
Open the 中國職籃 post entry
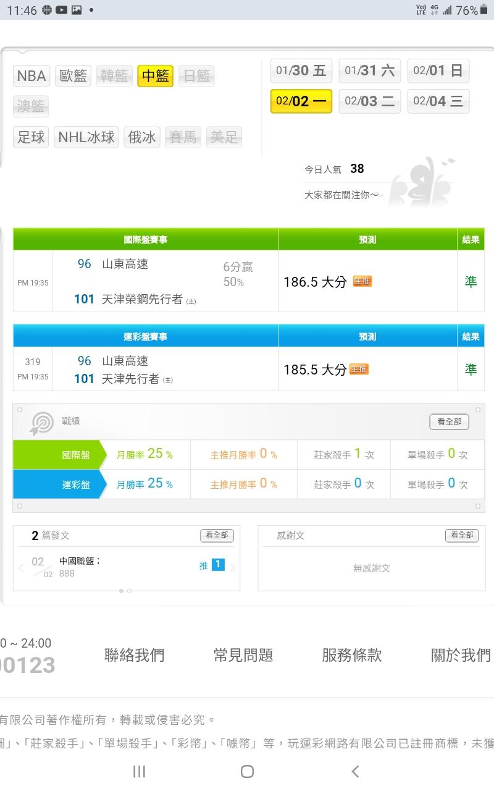tap(80, 561)
